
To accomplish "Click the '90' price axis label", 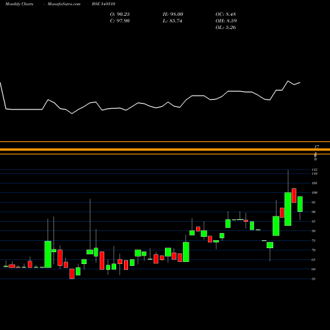I will [313, 212].
